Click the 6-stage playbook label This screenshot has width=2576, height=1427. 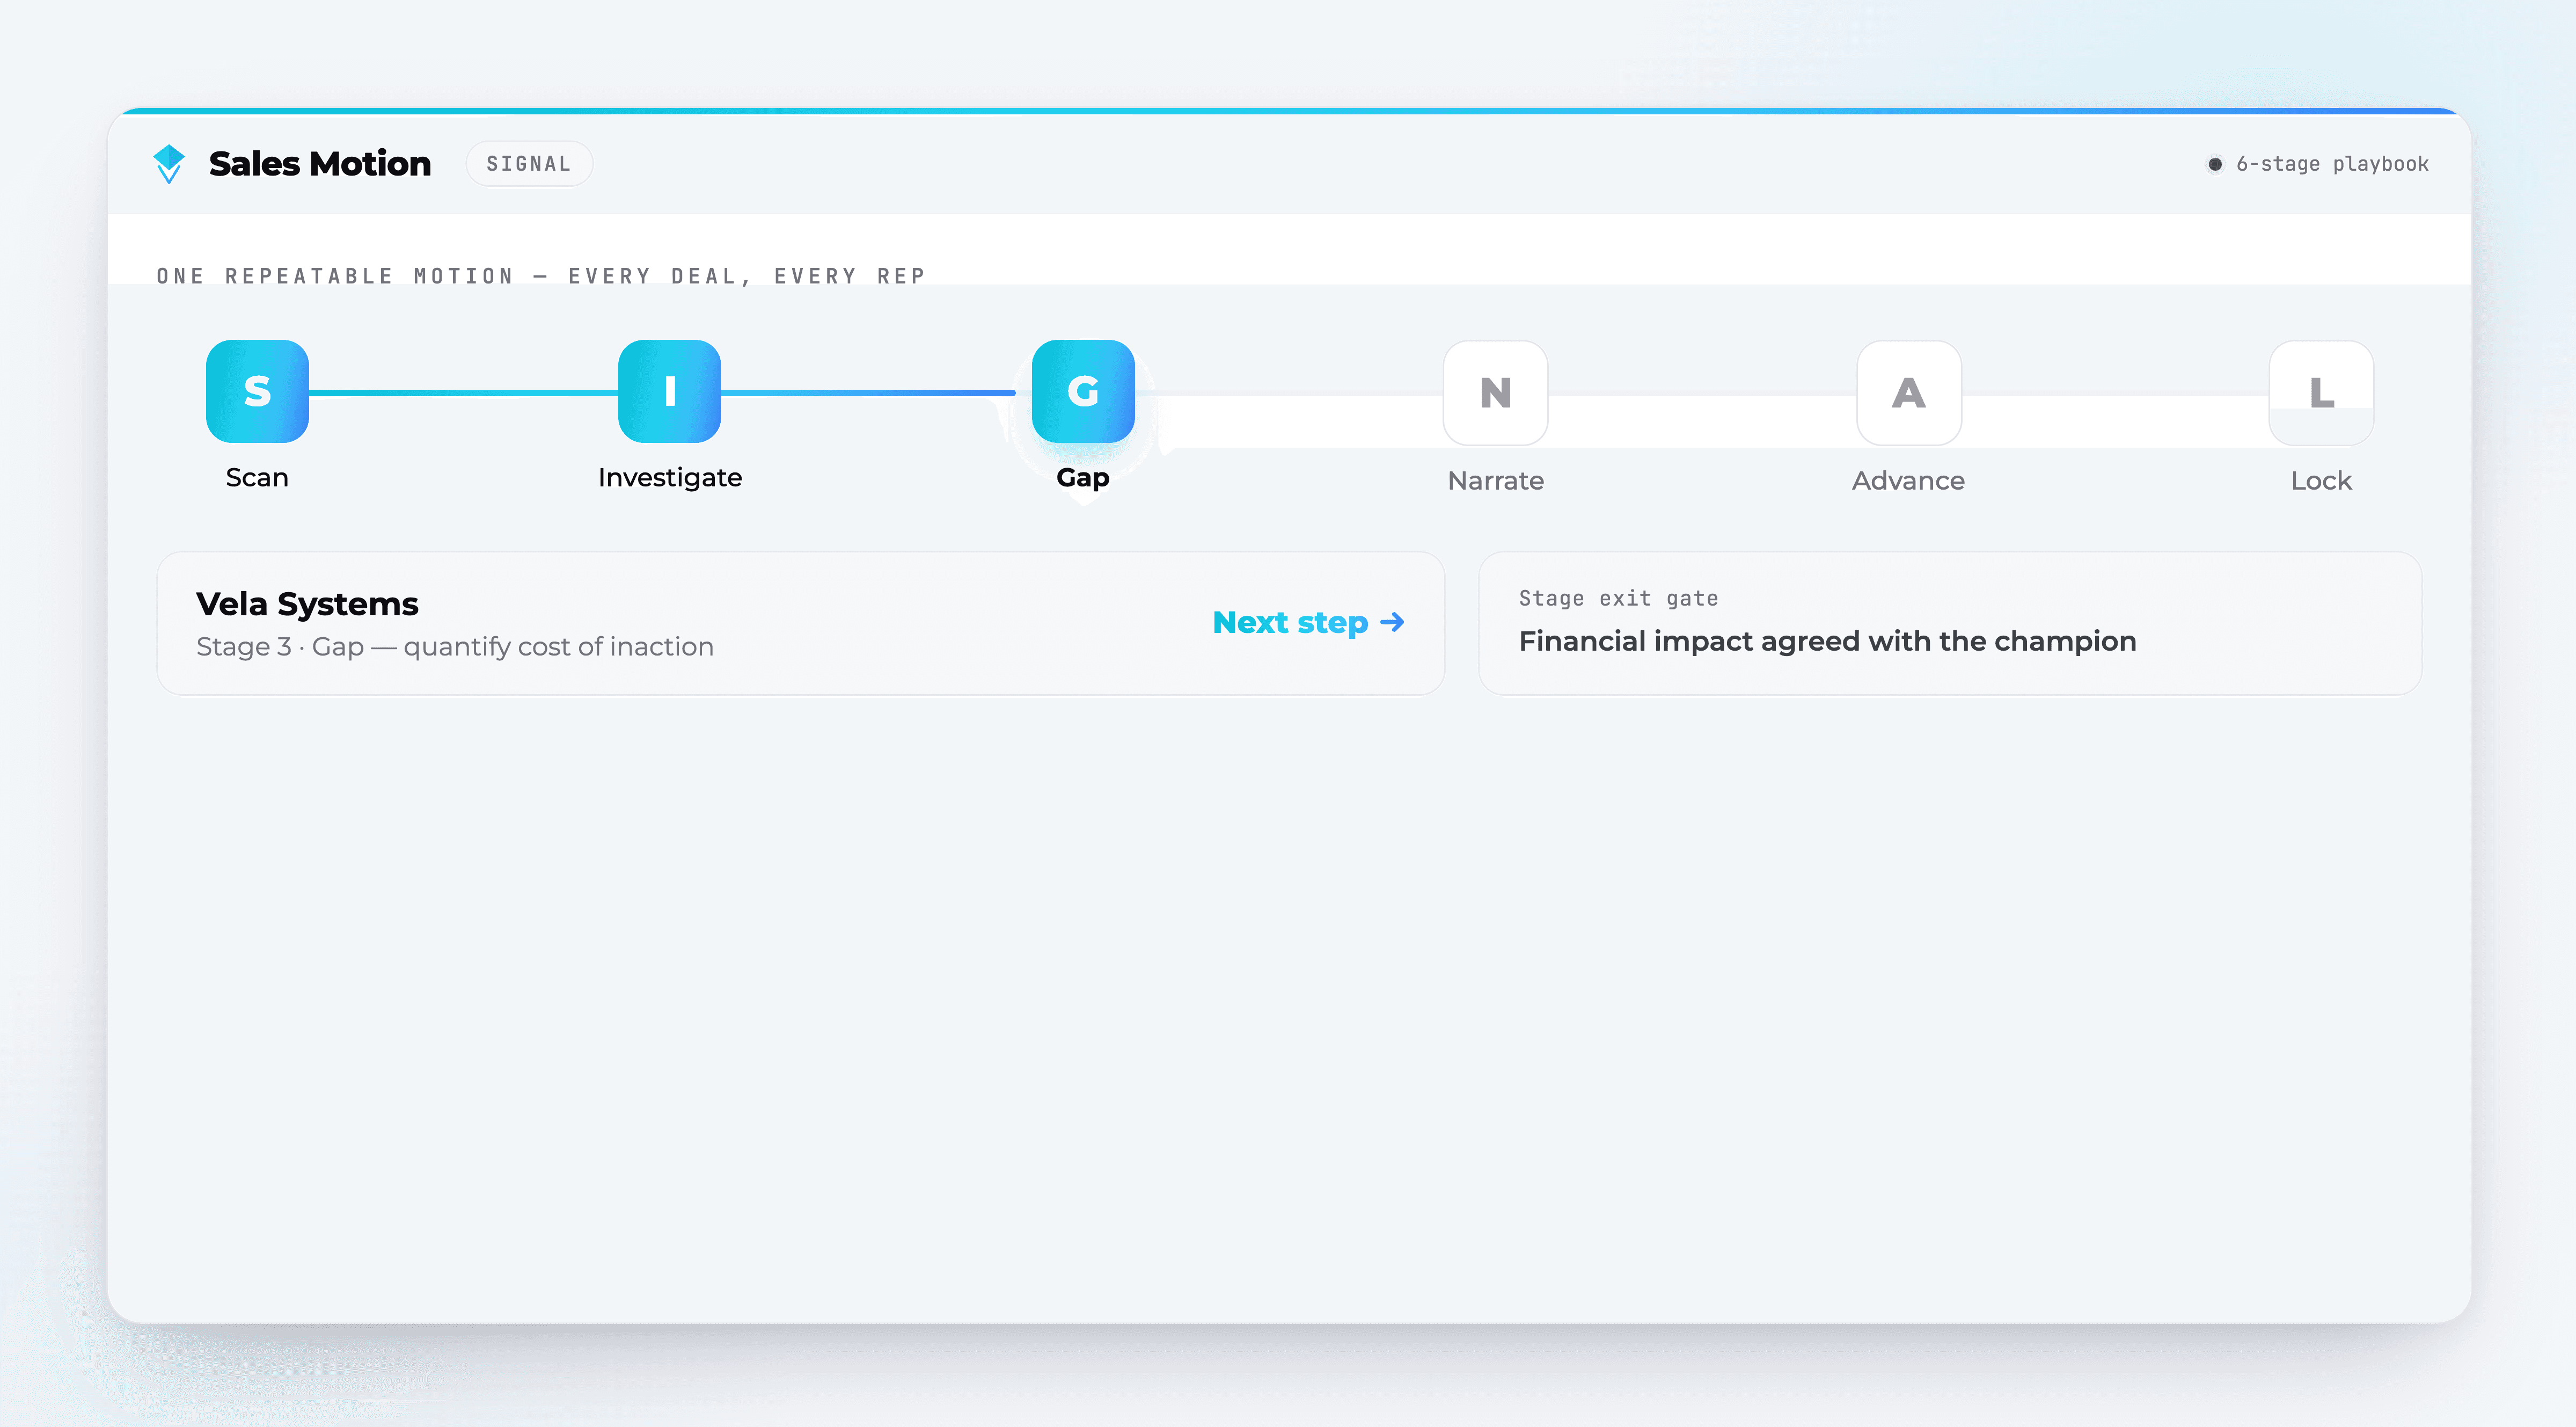pyautogui.click(x=2332, y=164)
